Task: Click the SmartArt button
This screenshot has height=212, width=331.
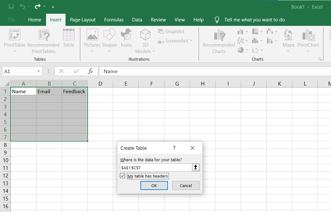Action: 171,32
